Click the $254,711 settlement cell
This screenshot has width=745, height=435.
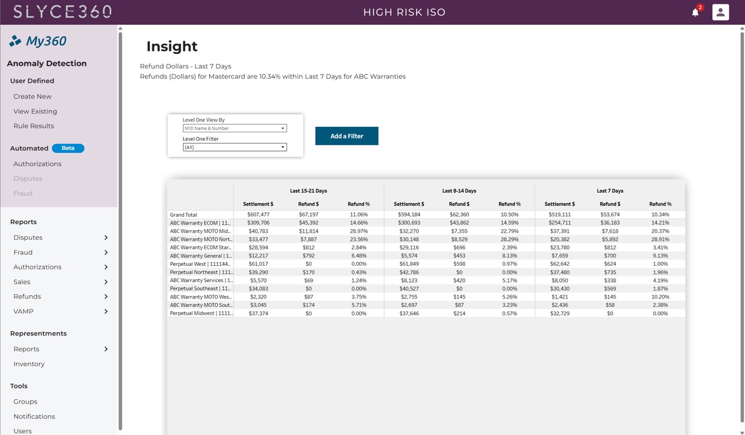(x=560, y=223)
